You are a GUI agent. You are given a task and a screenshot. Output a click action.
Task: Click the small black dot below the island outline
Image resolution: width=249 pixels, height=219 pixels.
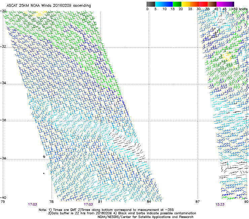pos(44,173)
